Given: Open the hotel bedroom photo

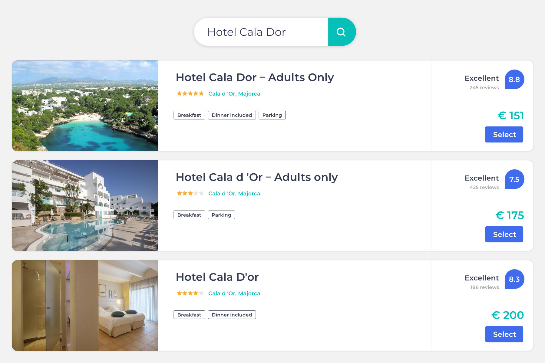Looking at the screenshot, I should click(85, 306).
